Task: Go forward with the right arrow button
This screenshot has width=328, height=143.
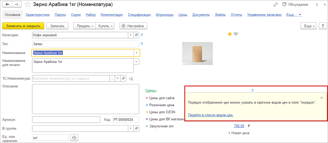Action: tap(17, 4)
